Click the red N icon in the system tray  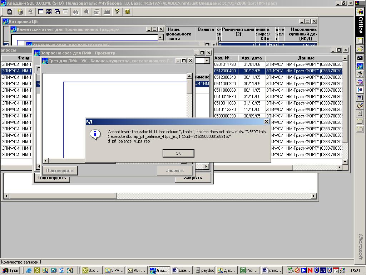pyautogui.click(x=310, y=271)
